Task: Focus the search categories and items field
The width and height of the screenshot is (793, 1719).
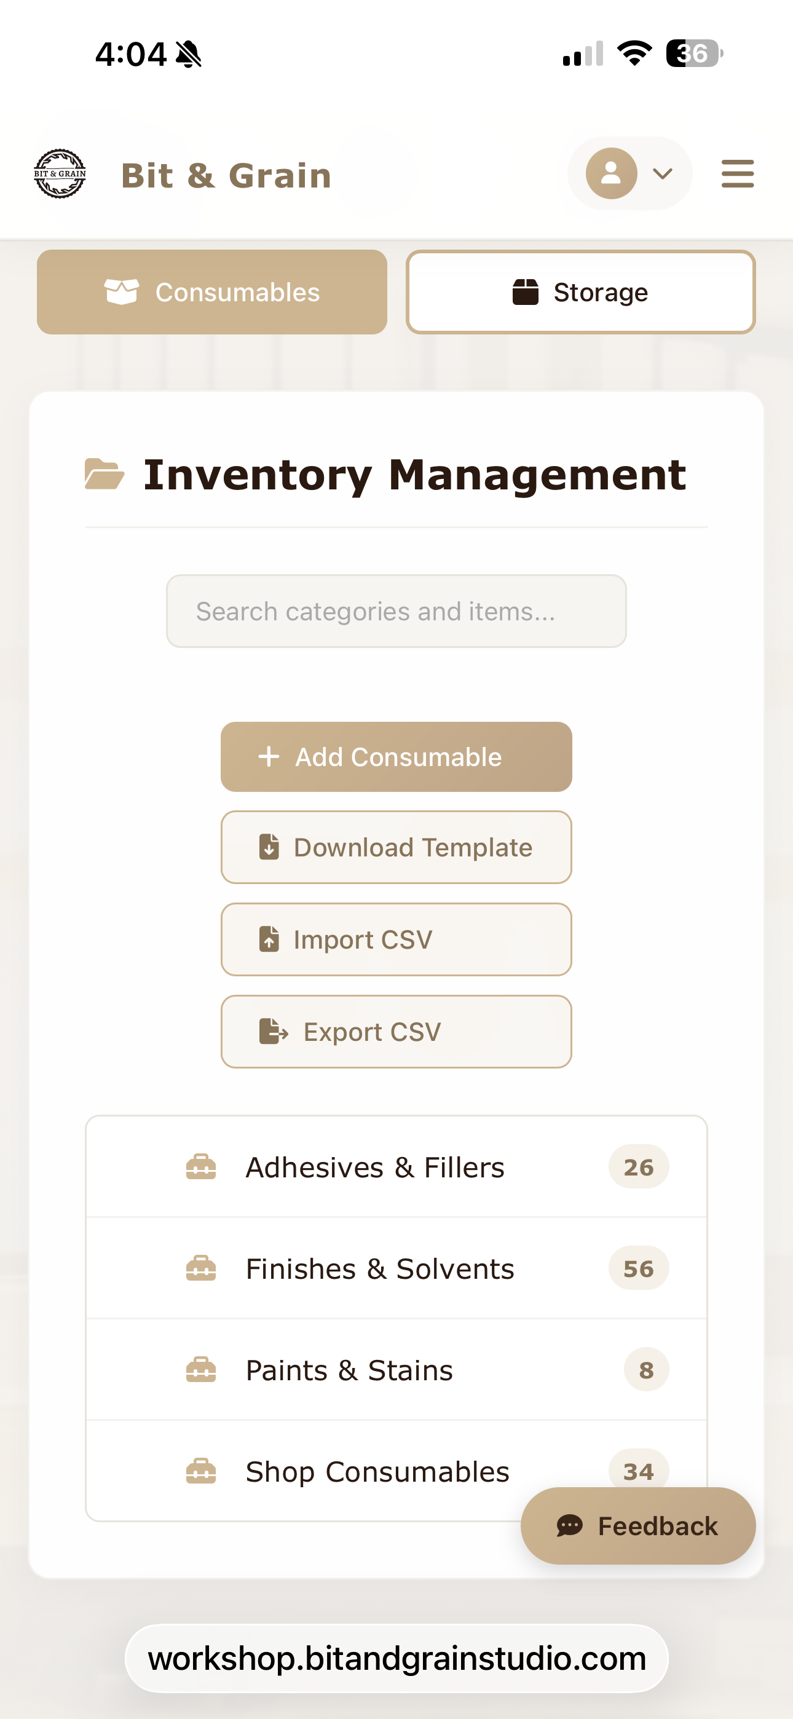Action: [396, 611]
